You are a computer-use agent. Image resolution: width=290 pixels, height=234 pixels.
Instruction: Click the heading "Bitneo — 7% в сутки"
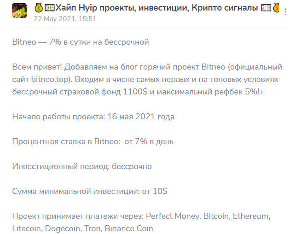pyautogui.click(x=81, y=42)
